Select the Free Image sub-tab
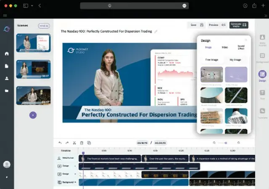Image resolution: width=269 pixels, height=189 pixels. point(212,60)
